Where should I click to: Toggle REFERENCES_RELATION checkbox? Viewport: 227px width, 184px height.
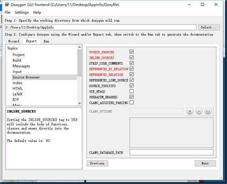132,74
